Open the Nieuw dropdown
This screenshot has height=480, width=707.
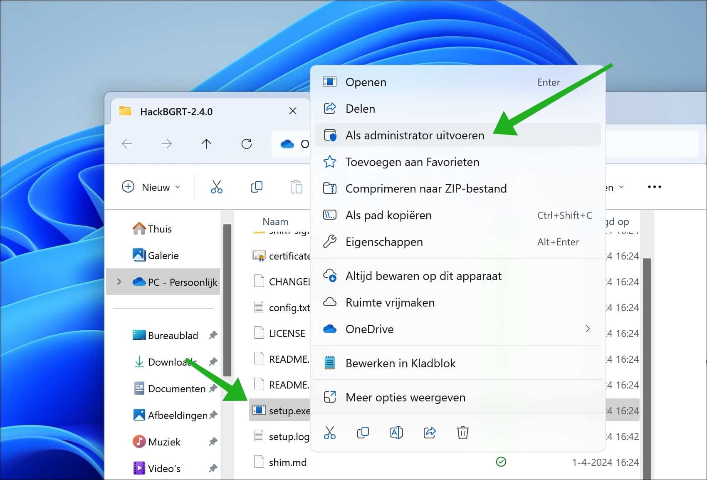tap(151, 187)
